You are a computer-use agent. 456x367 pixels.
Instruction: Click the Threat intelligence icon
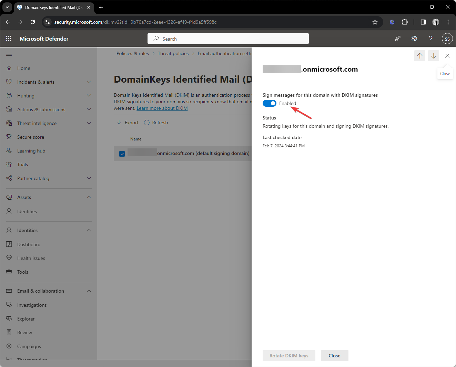click(9, 123)
